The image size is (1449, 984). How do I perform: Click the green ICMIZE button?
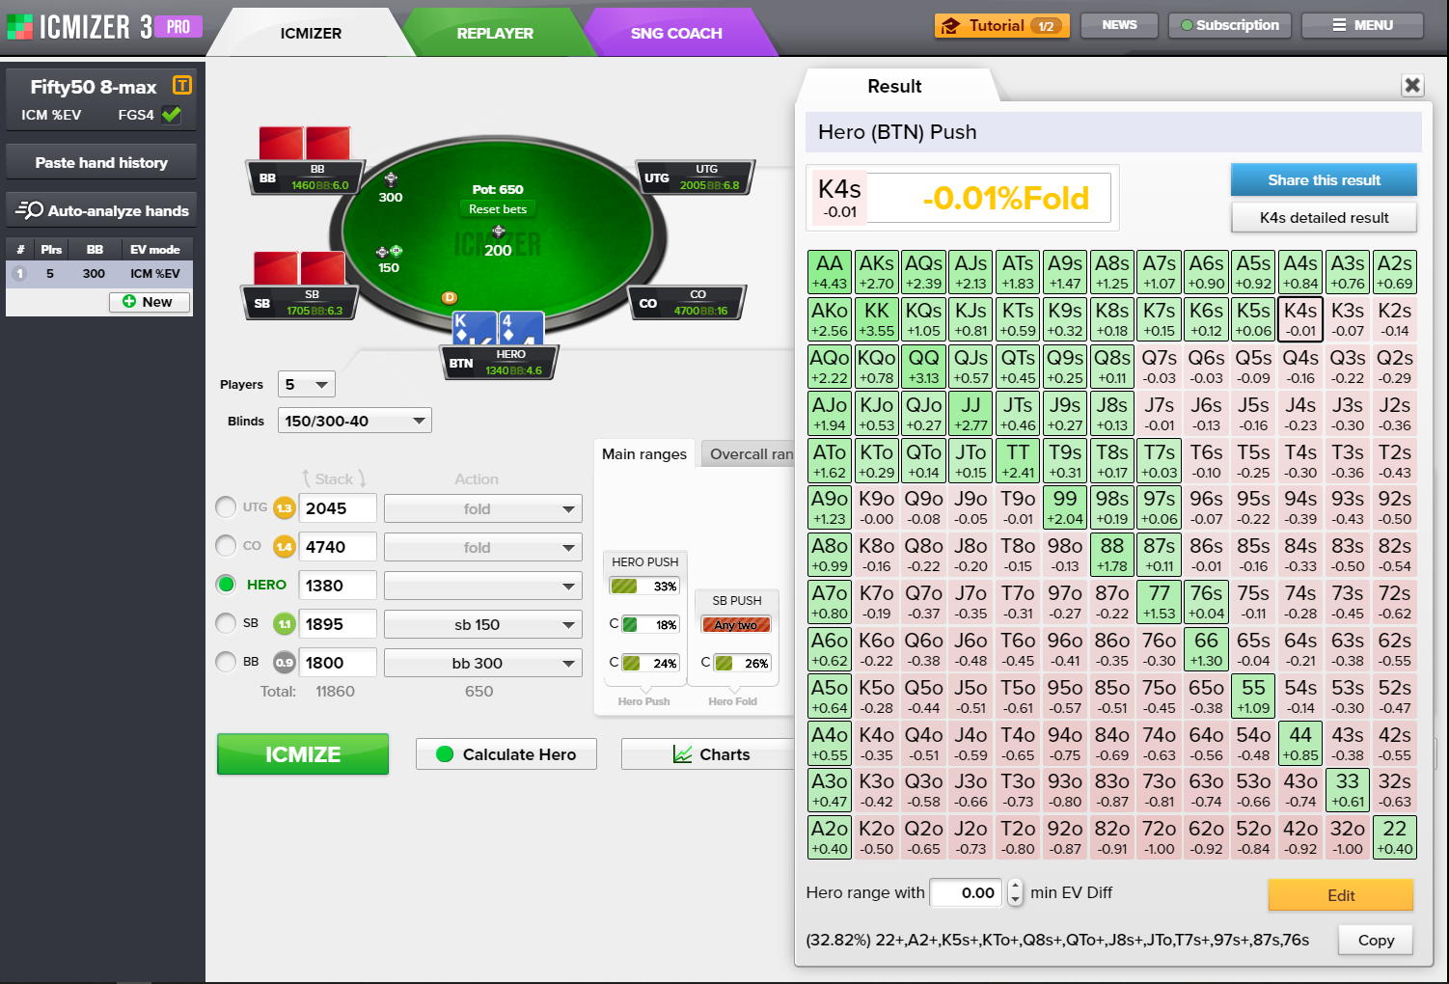[x=303, y=754]
